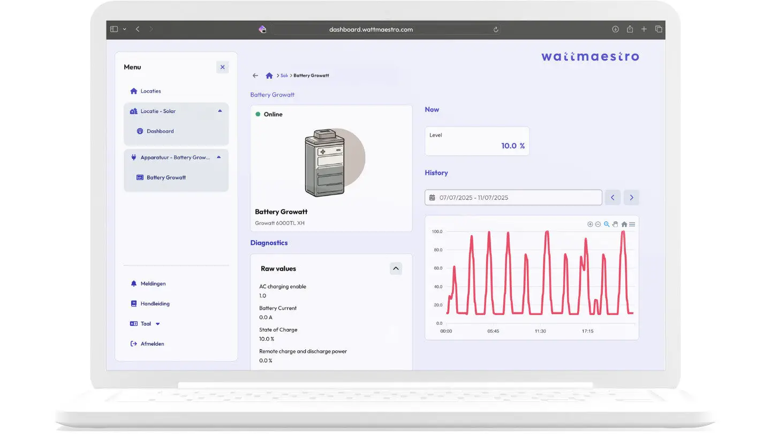This screenshot has height=434, width=771.
Task: Collapse the Locatie - Solar group
Action: tap(220, 111)
